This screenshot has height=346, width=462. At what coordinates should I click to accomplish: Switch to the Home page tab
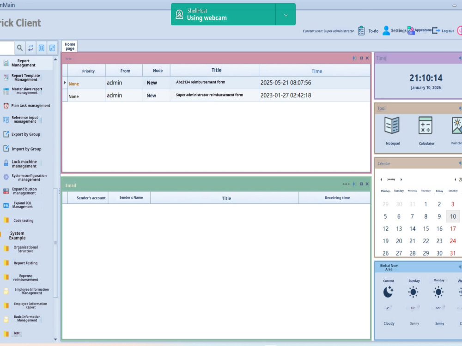pos(70,46)
